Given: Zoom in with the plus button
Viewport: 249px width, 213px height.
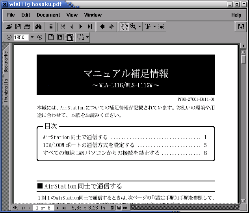Looking at the screenshot, I should [x=40, y=37].
